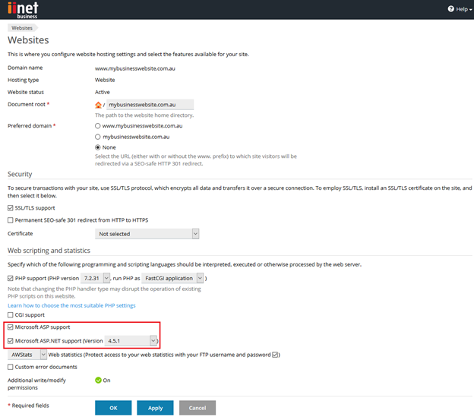The height and width of the screenshot is (420, 474).
Task: Edit the Document root path field
Action: pos(150,105)
